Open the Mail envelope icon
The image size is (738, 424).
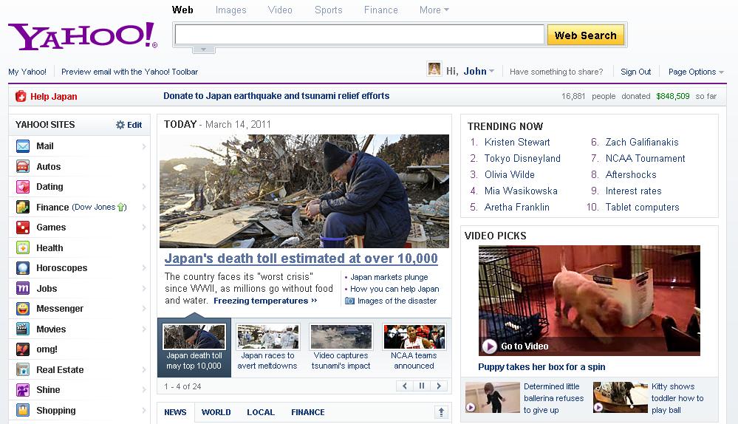click(x=23, y=146)
